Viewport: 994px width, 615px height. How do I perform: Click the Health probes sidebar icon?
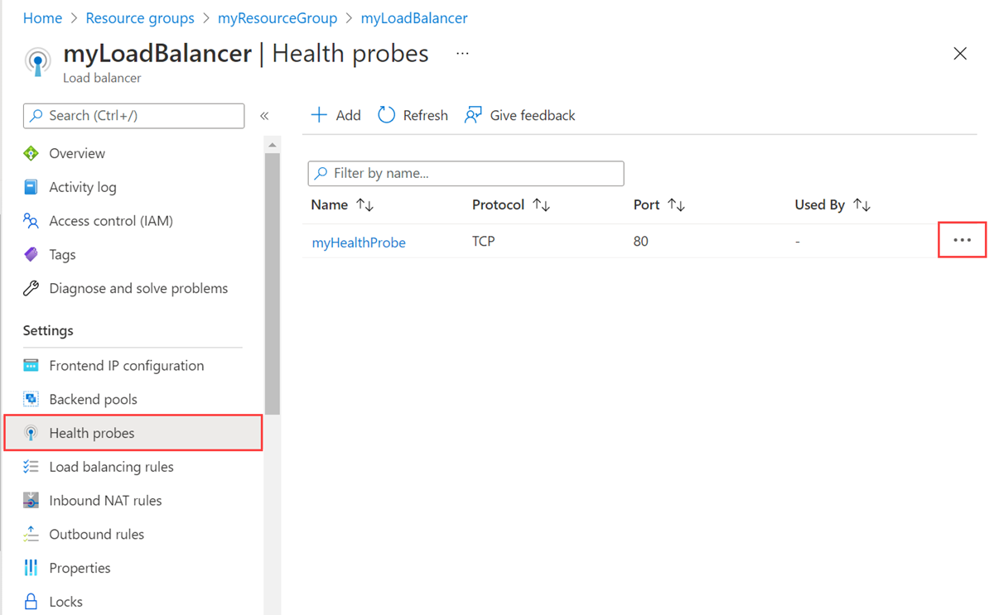click(31, 433)
